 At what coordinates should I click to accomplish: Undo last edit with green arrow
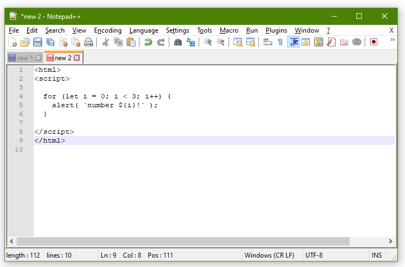[148, 42]
